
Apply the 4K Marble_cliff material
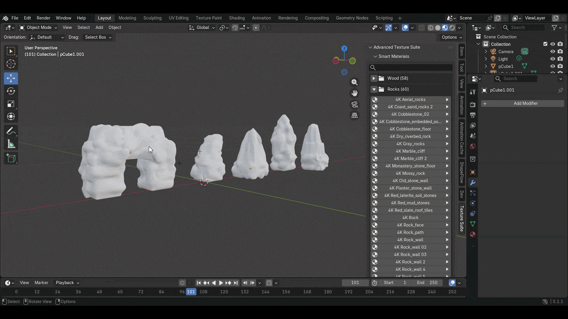(410, 151)
